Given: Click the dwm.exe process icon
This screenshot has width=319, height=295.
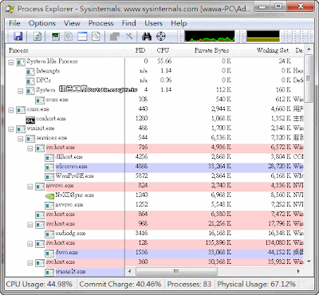Looking at the screenshot, I should coord(49,254).
